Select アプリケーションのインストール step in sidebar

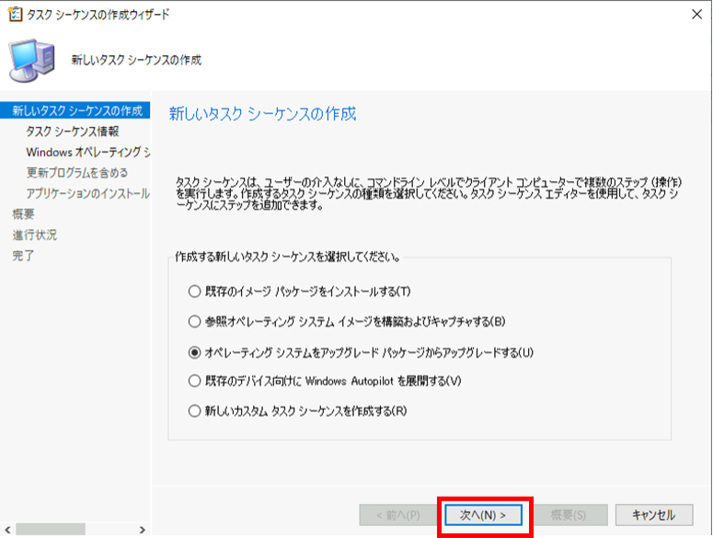[87, 193]
